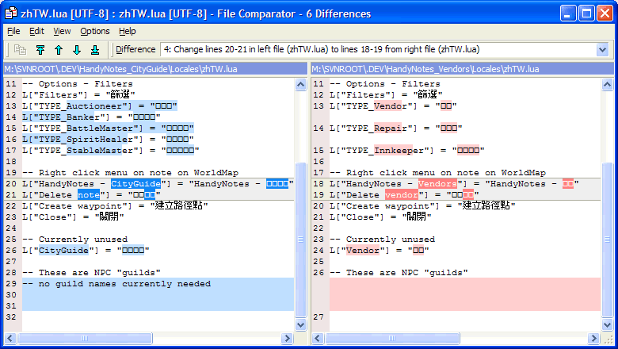Viewport: 618px width, 349px height.
Task: Go to next difference arrow
Action: coord(77,50)
